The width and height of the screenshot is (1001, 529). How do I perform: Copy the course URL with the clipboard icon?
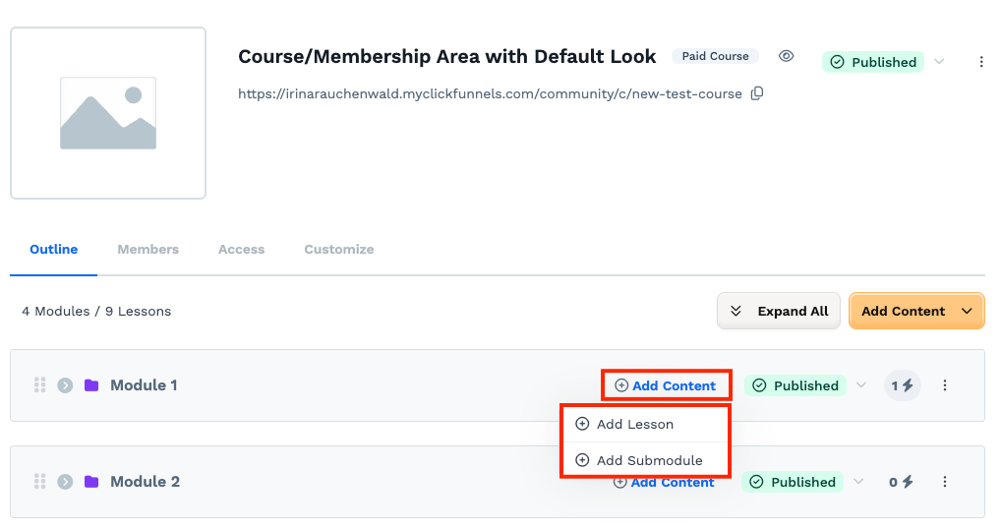click(x=757, y=93)
